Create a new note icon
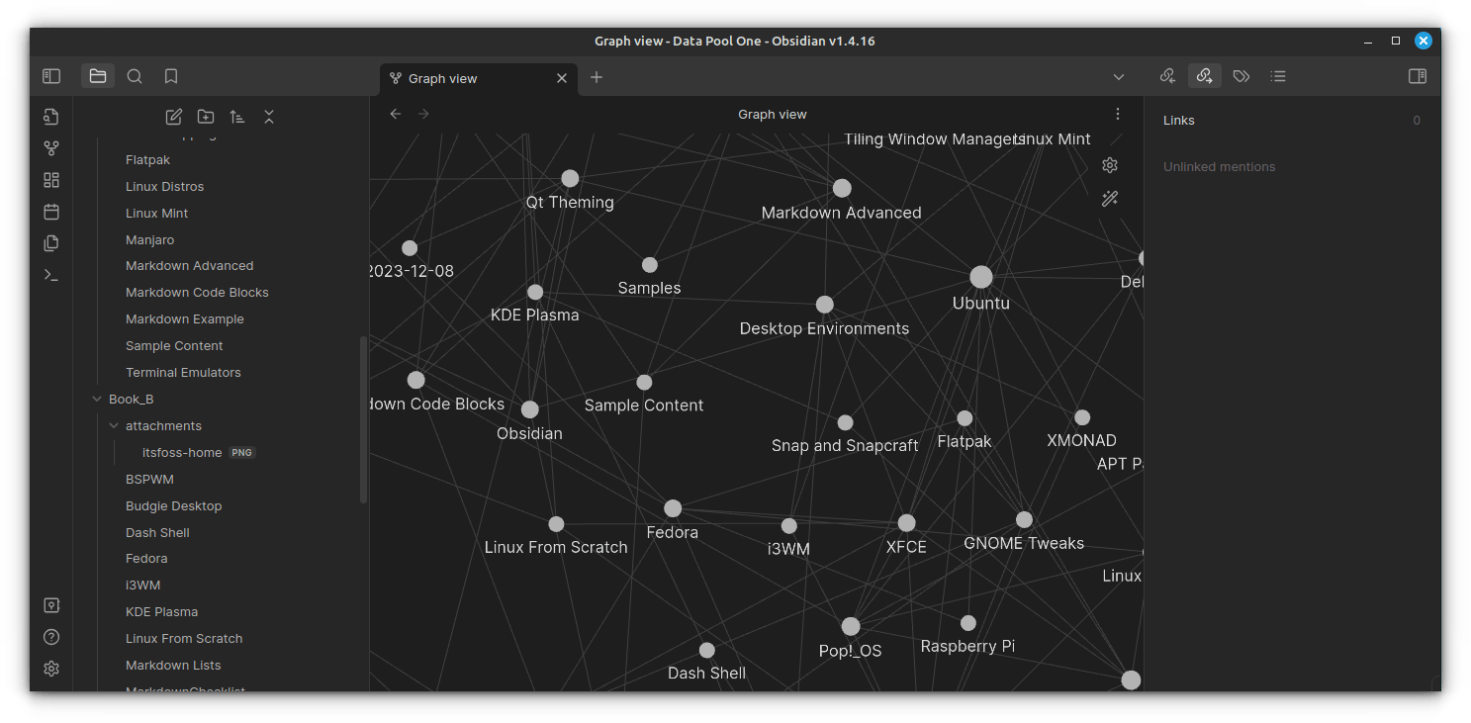This screenshot has height=723, width=1471. point(174,117)
